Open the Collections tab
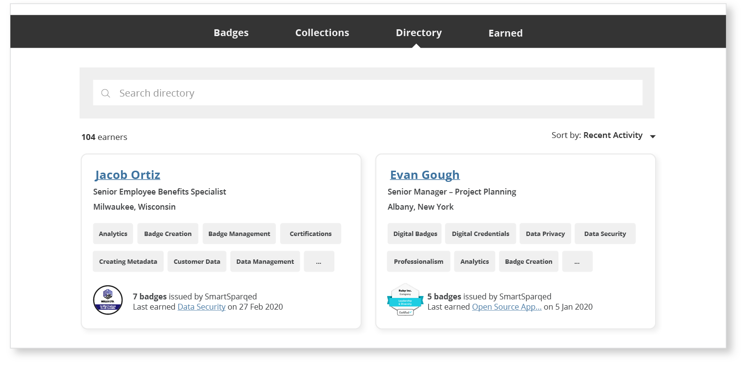 pos(322,32)
